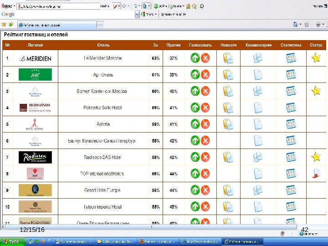Click the horizontal scrollbar at page bottom

click(151, 227)
